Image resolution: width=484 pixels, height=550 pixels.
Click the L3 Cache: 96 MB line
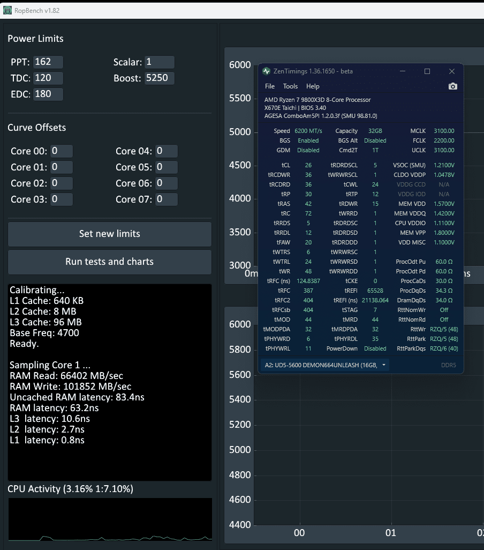(46, 322)
